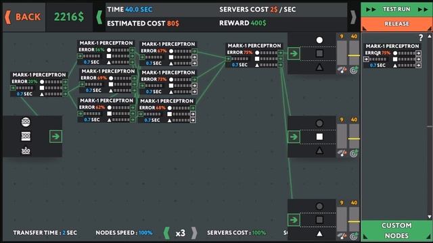Click input port of 73% error perceptron
433x243 pixels.
(142, 86)
